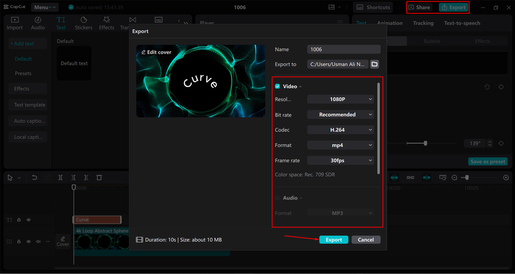This screenshot has width=515, height=274.
Task: Click the timeline zoom slider handle
Action: tap(467, 178)
